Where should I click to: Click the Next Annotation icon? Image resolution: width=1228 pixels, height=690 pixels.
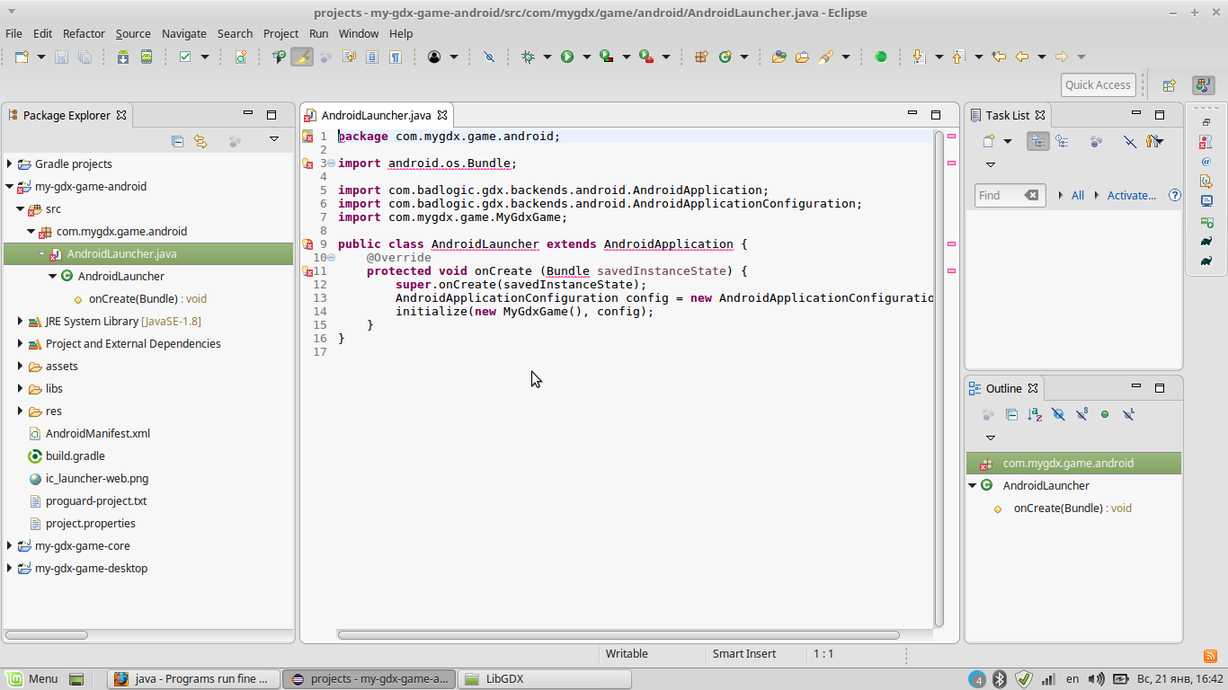click(x=919, y=57)
